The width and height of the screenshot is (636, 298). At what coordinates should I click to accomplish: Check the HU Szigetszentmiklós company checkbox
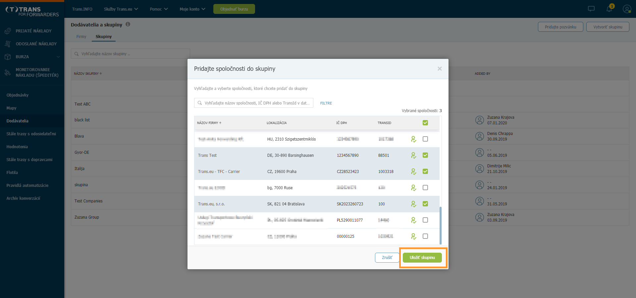pos(425,139)
